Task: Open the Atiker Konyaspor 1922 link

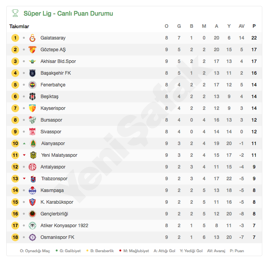Action: point(65,226)
